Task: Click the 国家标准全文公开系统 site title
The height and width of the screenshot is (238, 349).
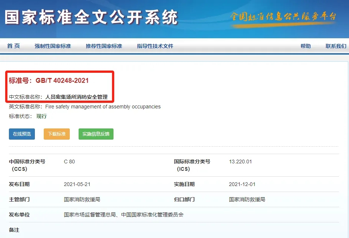Action: (91, 17)
